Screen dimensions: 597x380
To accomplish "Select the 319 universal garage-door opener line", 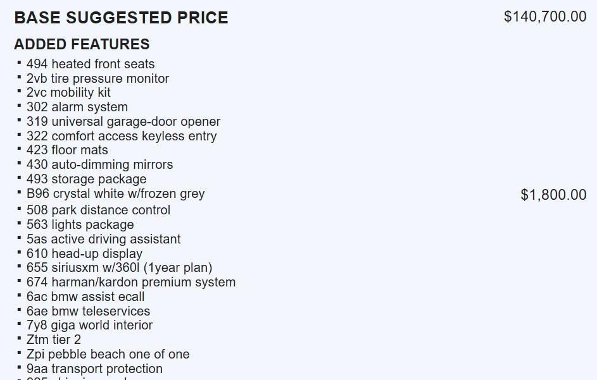I will click(x=123, y=121).
